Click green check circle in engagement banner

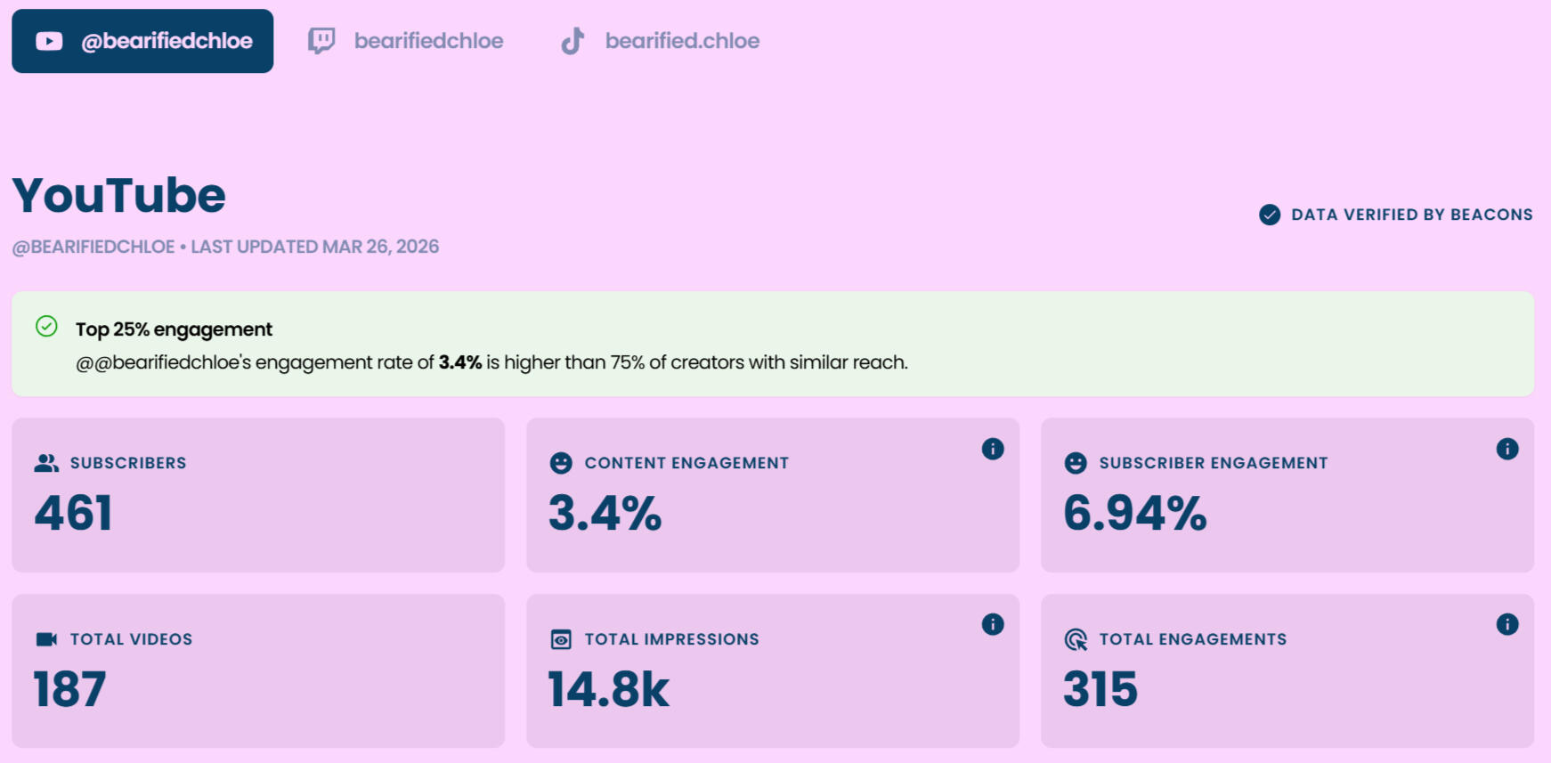click(46, 327)
